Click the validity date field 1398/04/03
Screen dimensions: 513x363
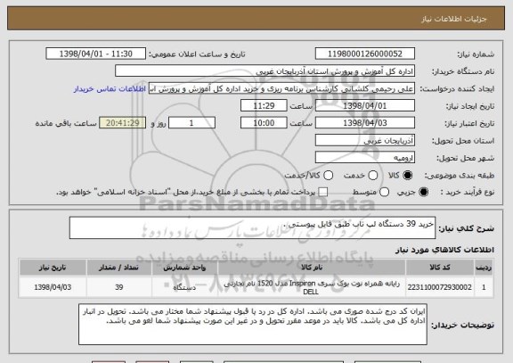pyautogui.click(x=365, y=123)
